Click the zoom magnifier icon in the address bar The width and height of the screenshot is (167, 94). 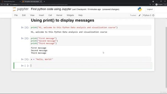pyautogui.click(x=150, y=5)
